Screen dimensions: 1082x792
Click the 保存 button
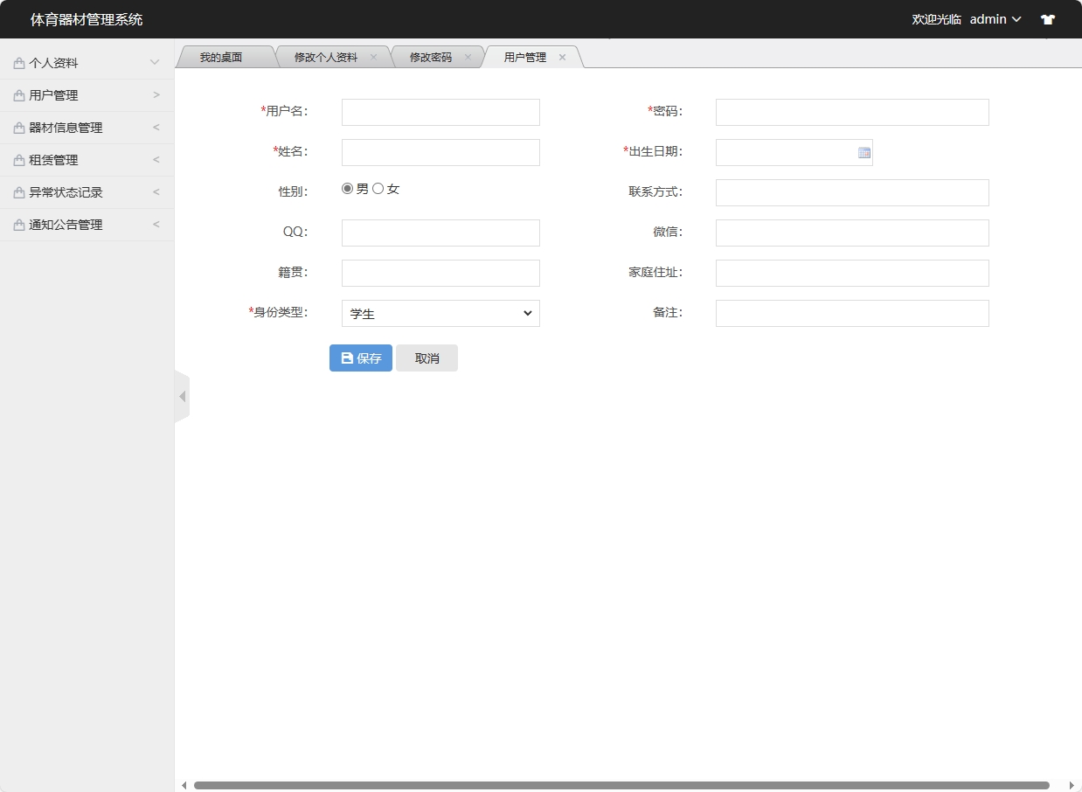[x=360, y=358]
